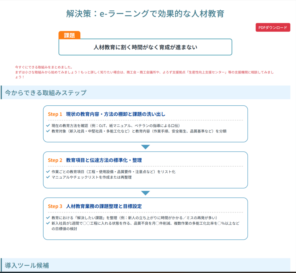
Task: Click the checkmark next to the 「新入社員が1週間で…」 item
Action: click(48, 223)
